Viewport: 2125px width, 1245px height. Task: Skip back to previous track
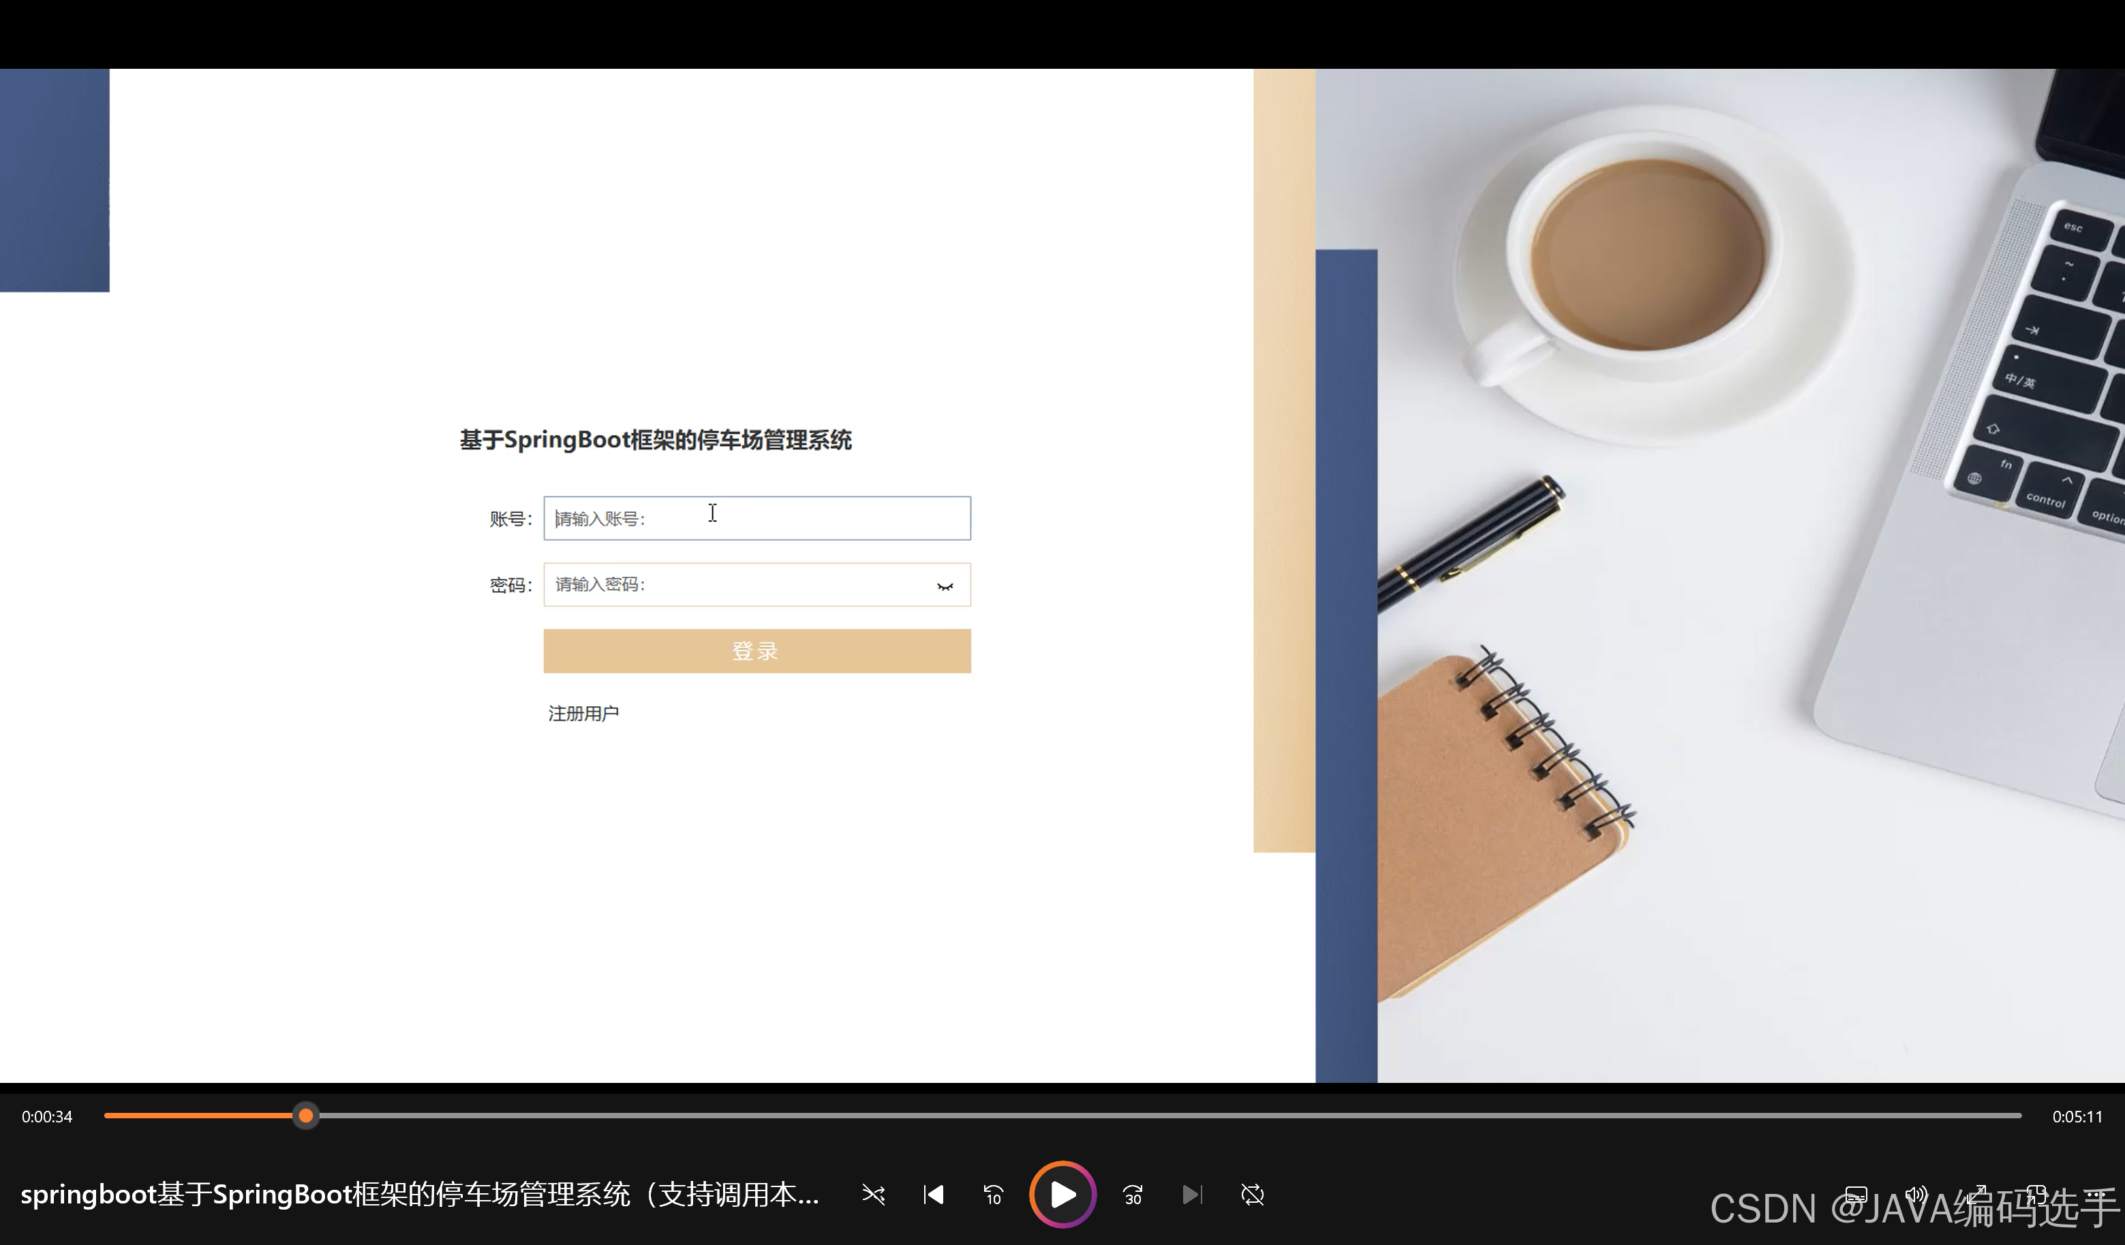(x=934, y=1195)
